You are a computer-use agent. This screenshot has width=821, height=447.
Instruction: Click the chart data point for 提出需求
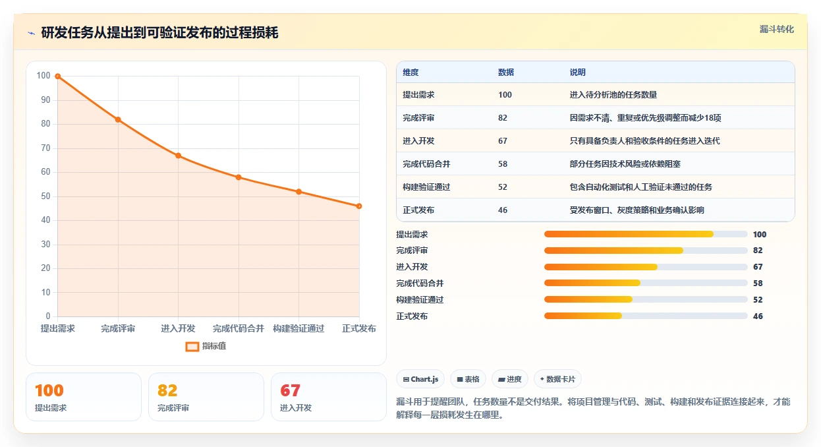tap(58, 76)
